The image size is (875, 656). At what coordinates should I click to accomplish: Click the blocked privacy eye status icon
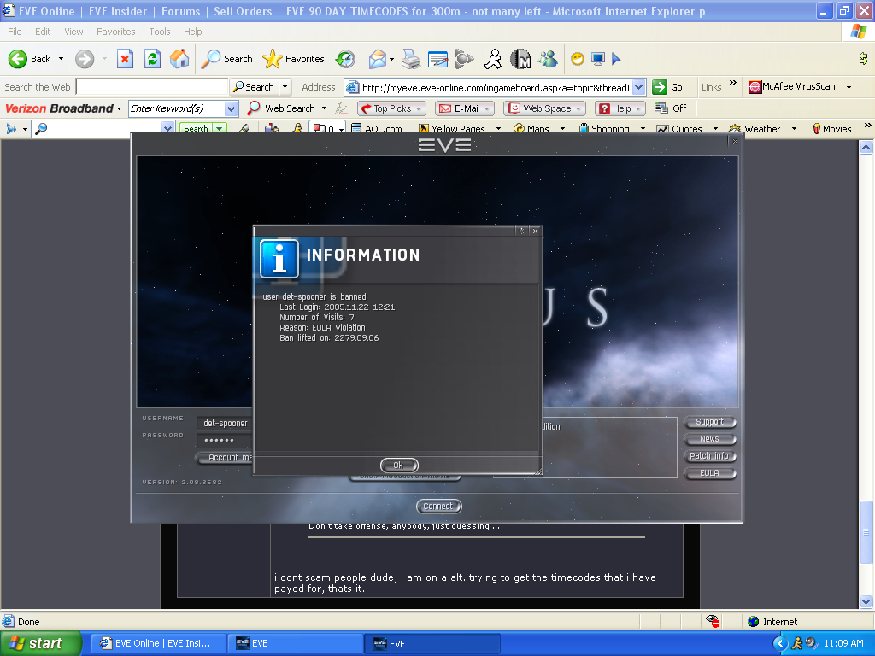(712, 621)
